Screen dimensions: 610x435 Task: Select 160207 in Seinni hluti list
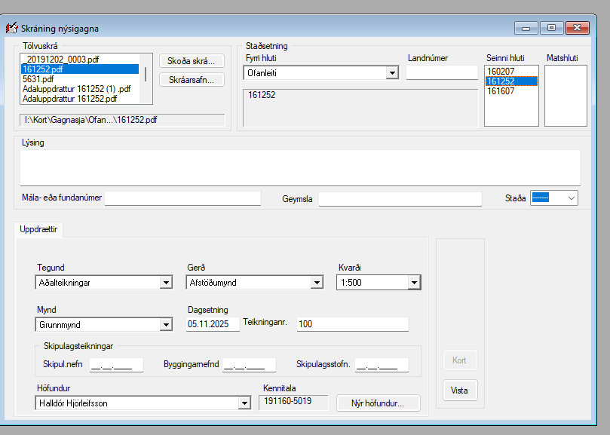[x=500, y=72]
